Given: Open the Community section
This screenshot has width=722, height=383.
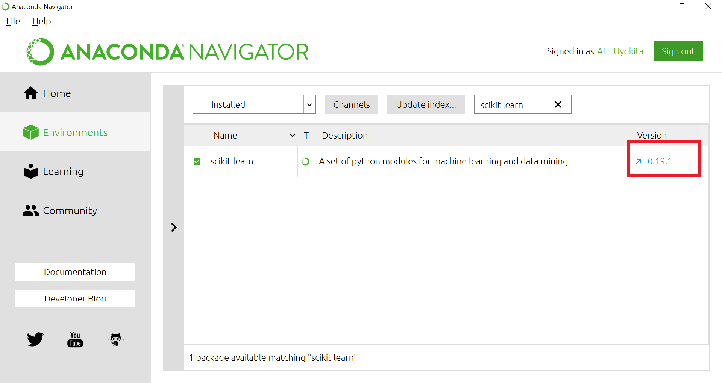Looking at the screenshot, I should 75,211.
